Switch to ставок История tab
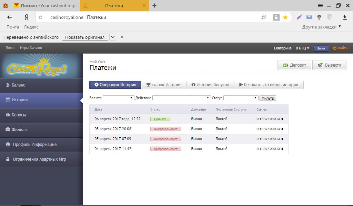 (164, 85)
